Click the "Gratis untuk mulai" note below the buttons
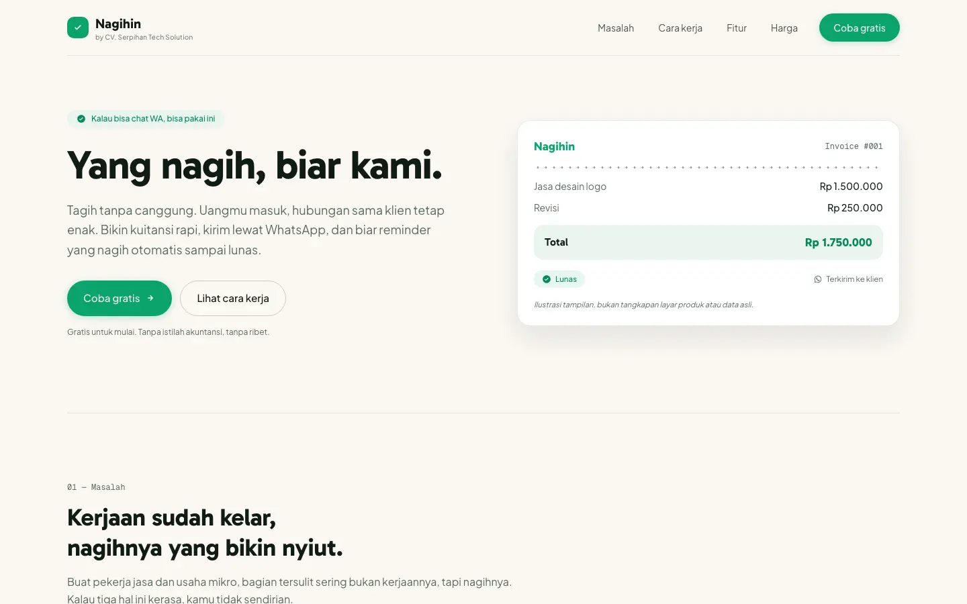Image resolution: width=967 pixels, height=604 pixels. (168, 332)
